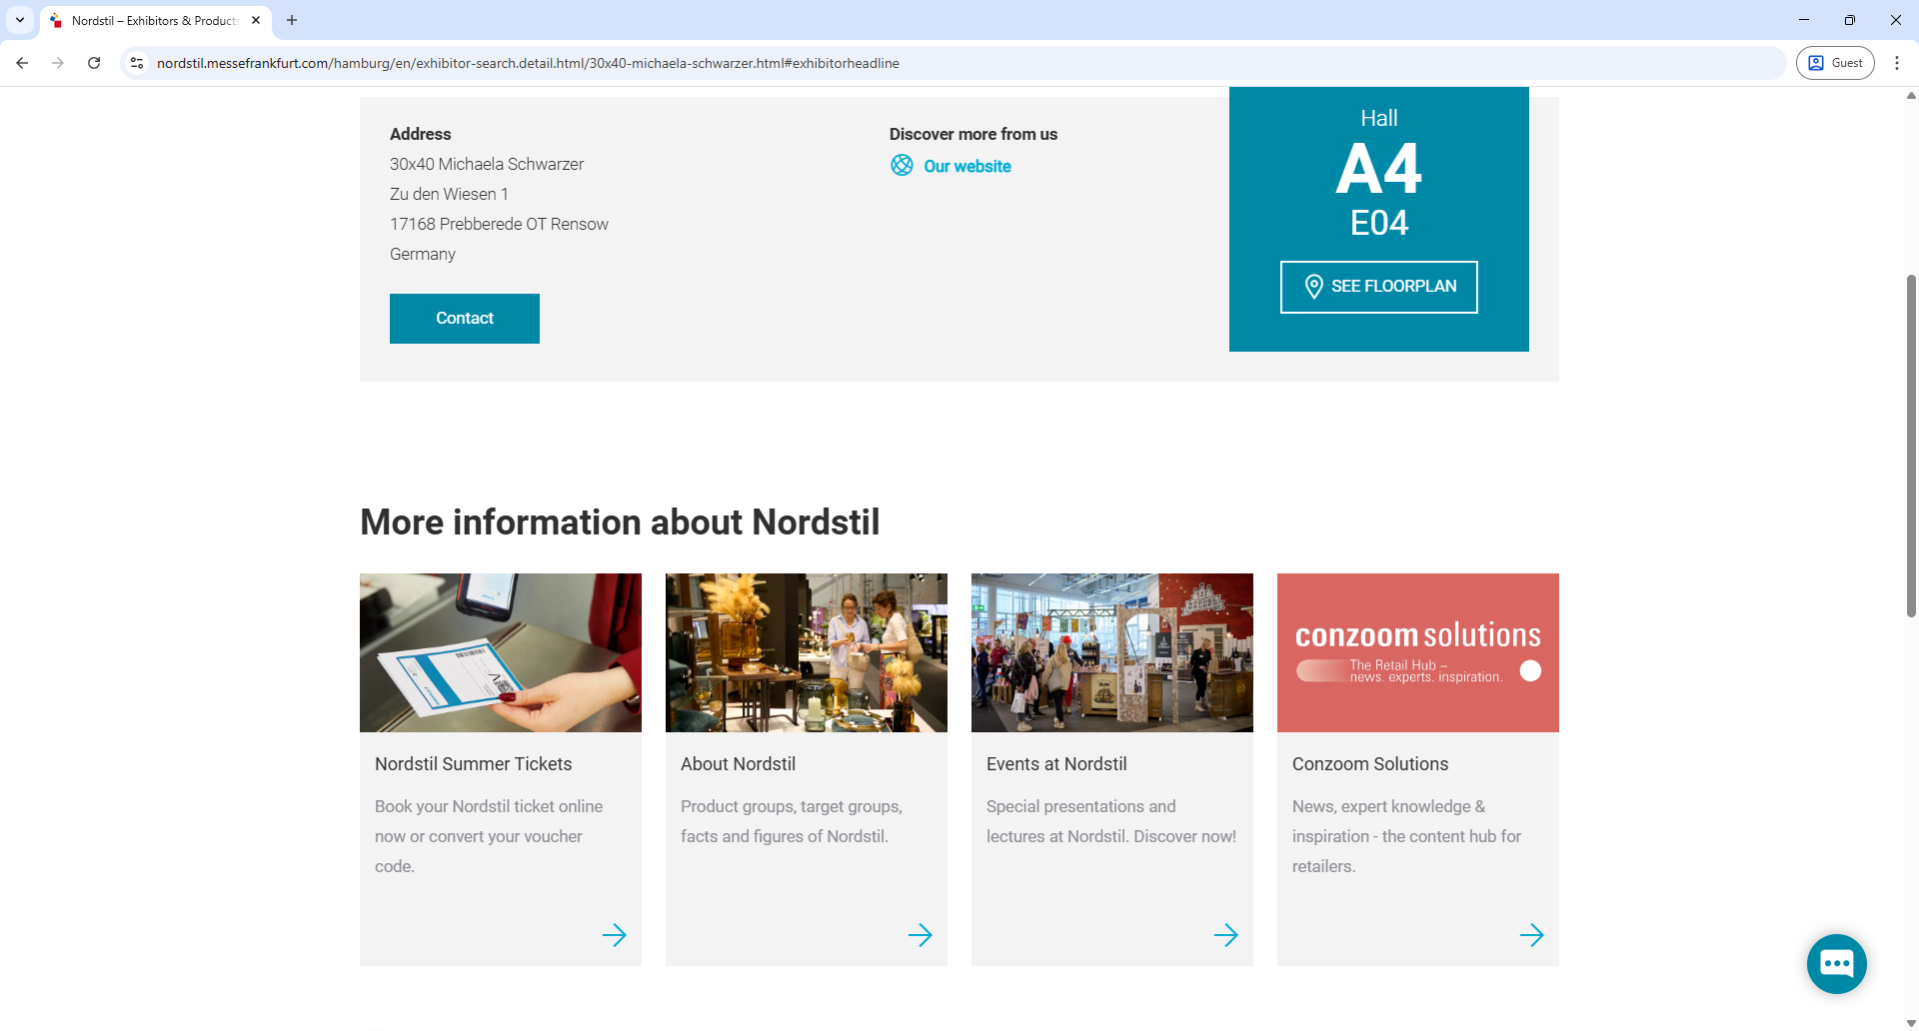Click the SEE FLOORPLAN button
This screenshot has height=1031, width=1919.
(x=1378, y=287)
